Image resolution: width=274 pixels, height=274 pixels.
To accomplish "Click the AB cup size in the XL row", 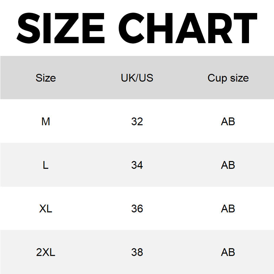I will [x=228, y=209].
